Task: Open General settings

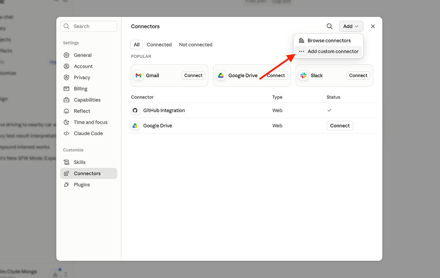Action: pos(89,55)
